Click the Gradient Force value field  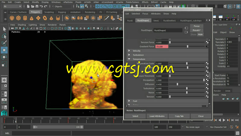162,47
